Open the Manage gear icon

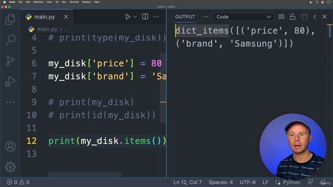click(10, 167)
